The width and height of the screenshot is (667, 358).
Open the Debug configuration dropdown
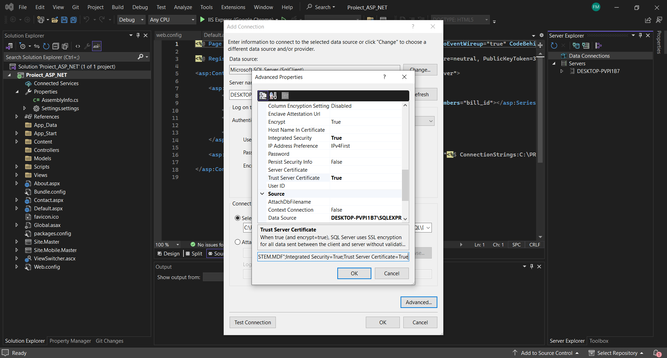point(131,20)
